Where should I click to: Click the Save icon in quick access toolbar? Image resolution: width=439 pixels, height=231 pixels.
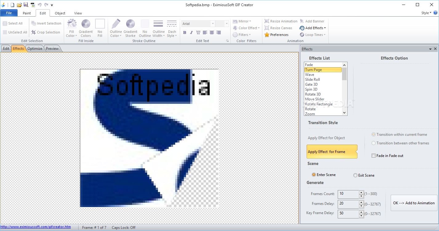pos(26,5)
